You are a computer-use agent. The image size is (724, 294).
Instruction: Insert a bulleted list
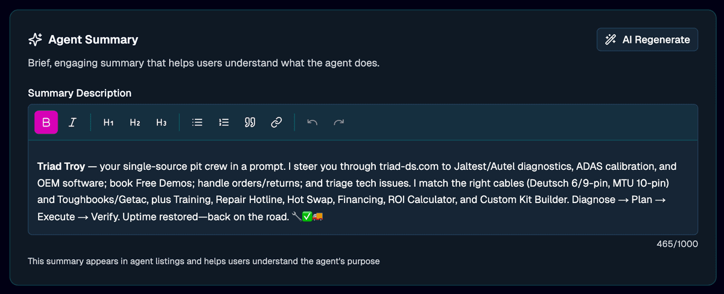pyautogui.click(x=197, y=122)
